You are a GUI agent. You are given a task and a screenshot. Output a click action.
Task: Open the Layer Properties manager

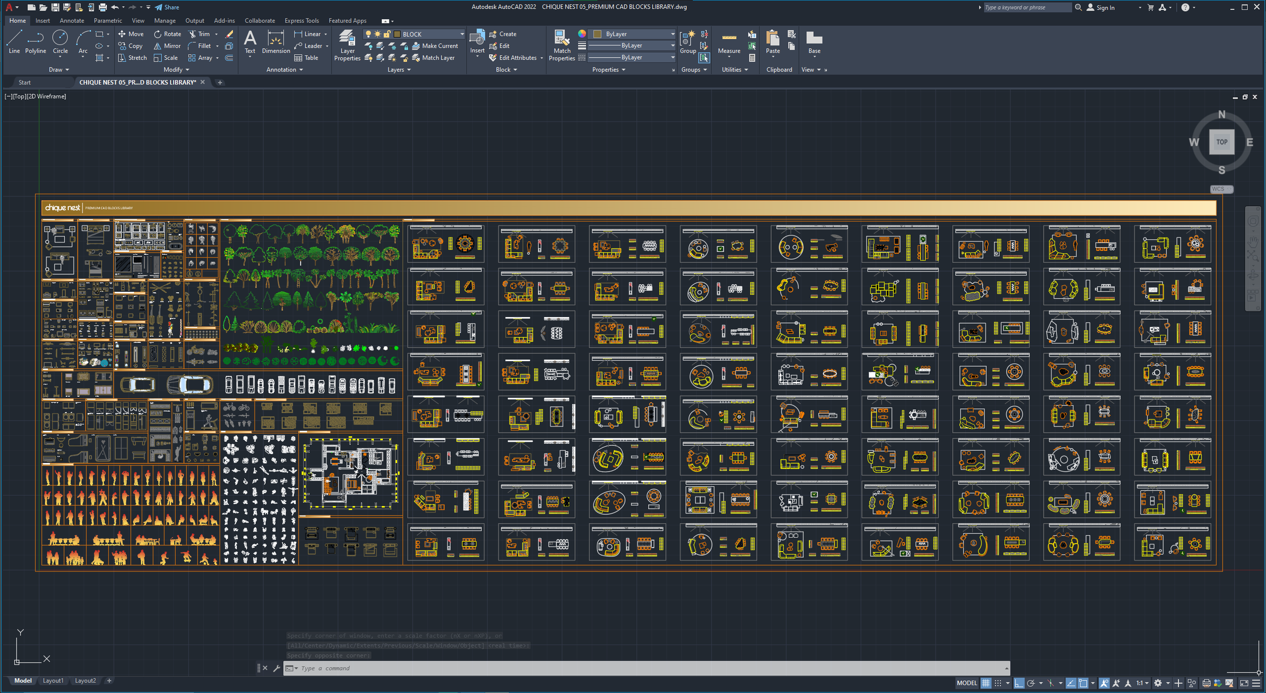coord(347,45)
